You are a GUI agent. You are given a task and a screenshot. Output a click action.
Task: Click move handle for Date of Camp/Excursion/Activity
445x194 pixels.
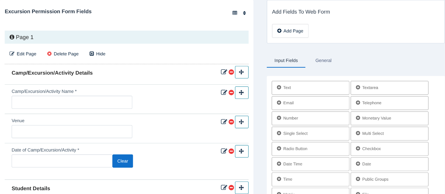(242, 151)
